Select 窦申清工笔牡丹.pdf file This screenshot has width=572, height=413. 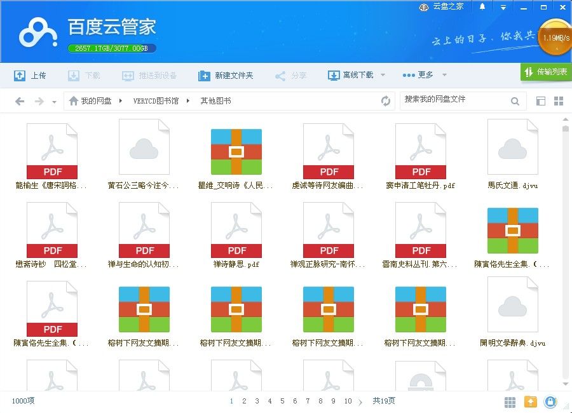pos(420,157)
